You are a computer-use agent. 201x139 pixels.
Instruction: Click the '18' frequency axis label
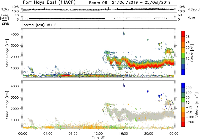coord(17,15)
